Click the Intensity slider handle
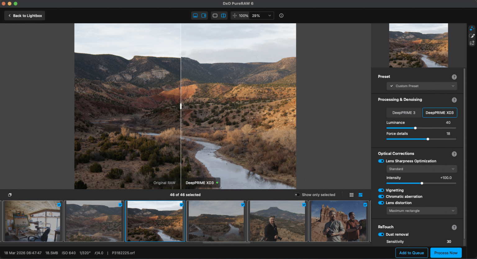477x259 pixels. (x=422, y=183)
